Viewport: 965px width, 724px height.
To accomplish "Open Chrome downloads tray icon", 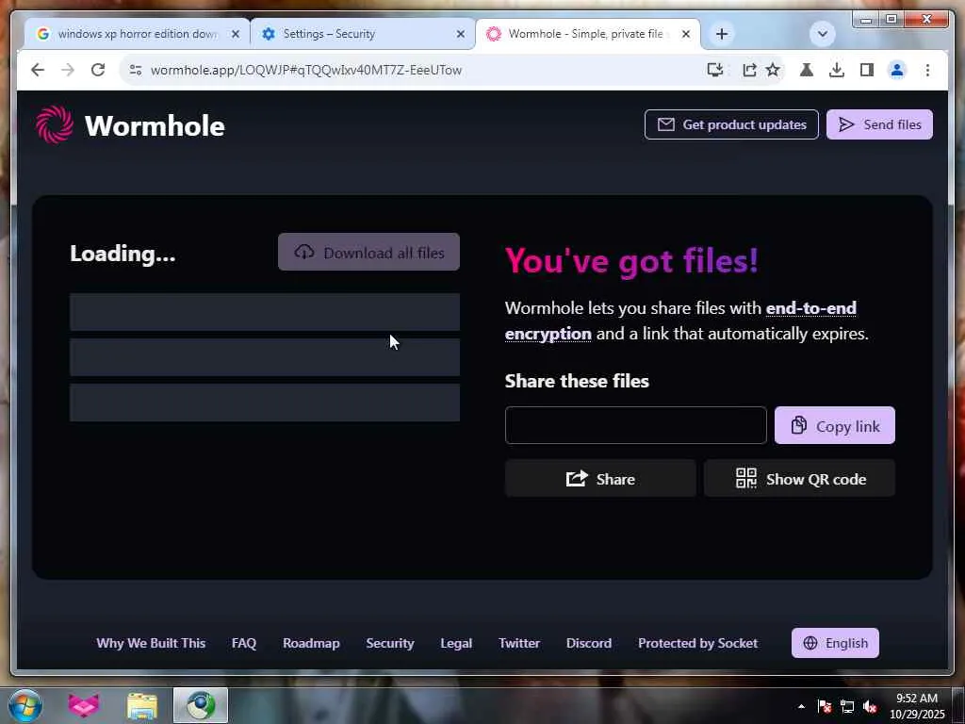I will (837, 70).
